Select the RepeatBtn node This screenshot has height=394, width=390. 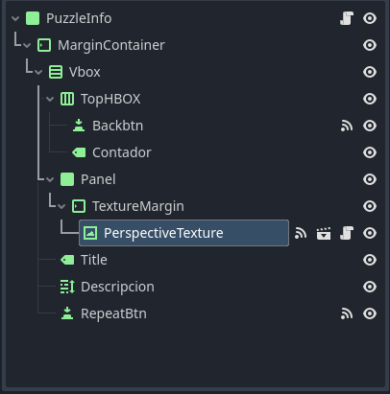pos(113,313)
